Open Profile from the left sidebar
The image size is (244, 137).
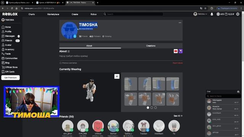coord(6,32)
